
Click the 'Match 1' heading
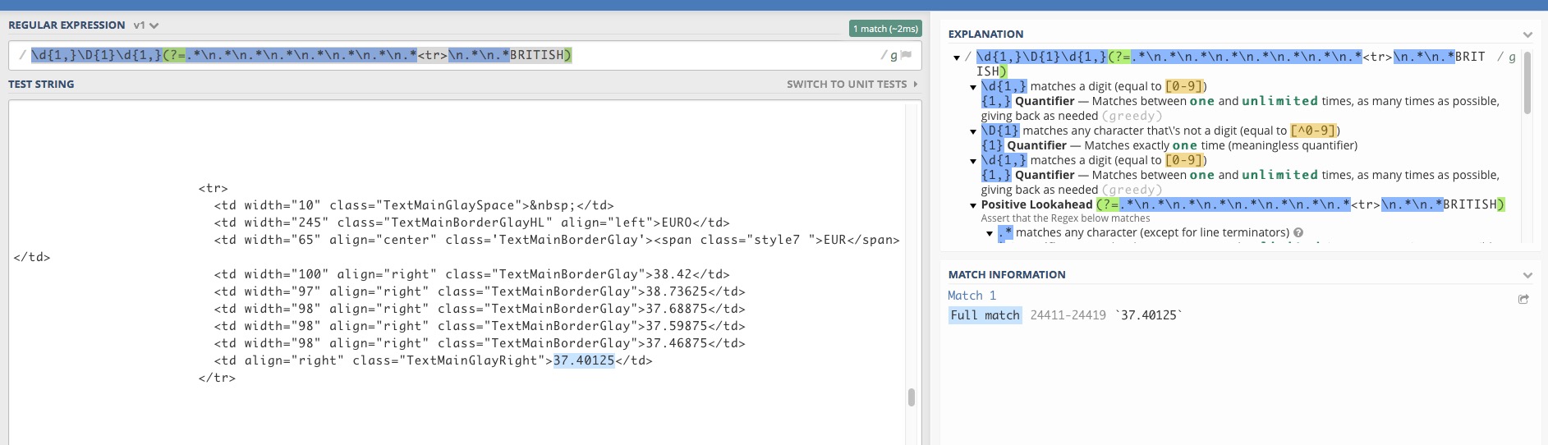(972, 296)
